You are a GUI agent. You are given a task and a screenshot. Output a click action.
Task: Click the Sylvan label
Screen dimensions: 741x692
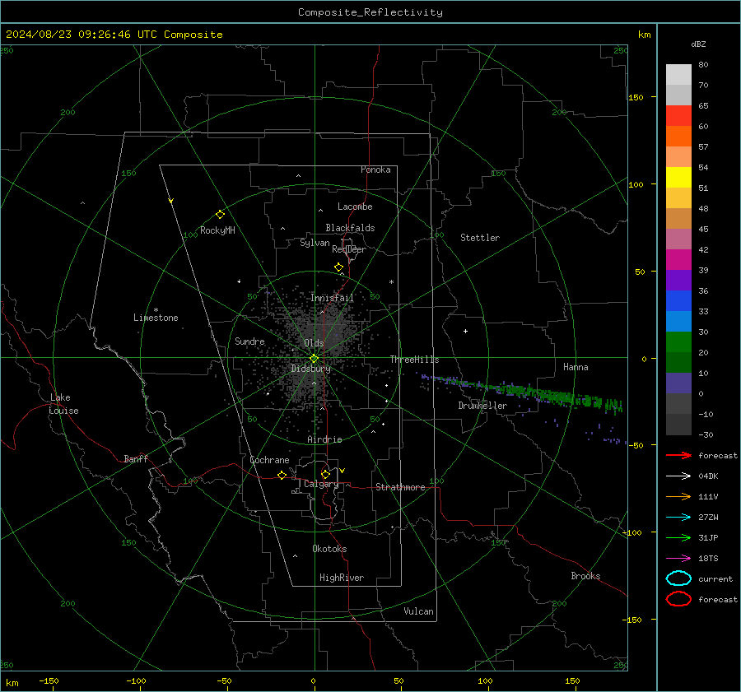pos(315,243)
